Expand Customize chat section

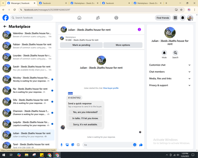pos(170,65)
